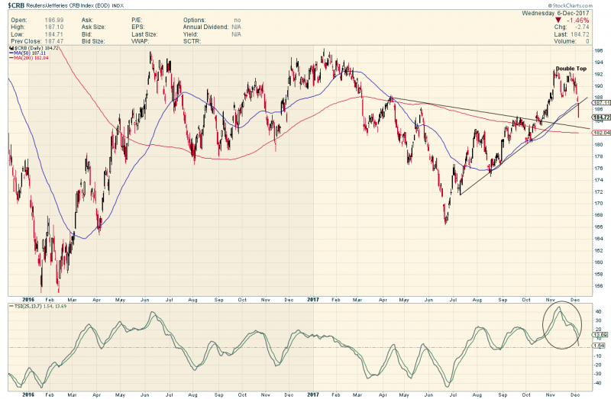This screenshot has width=611, height=399.
Task: Click the 'Double Top' chart annotation
Action: point(571,69)
